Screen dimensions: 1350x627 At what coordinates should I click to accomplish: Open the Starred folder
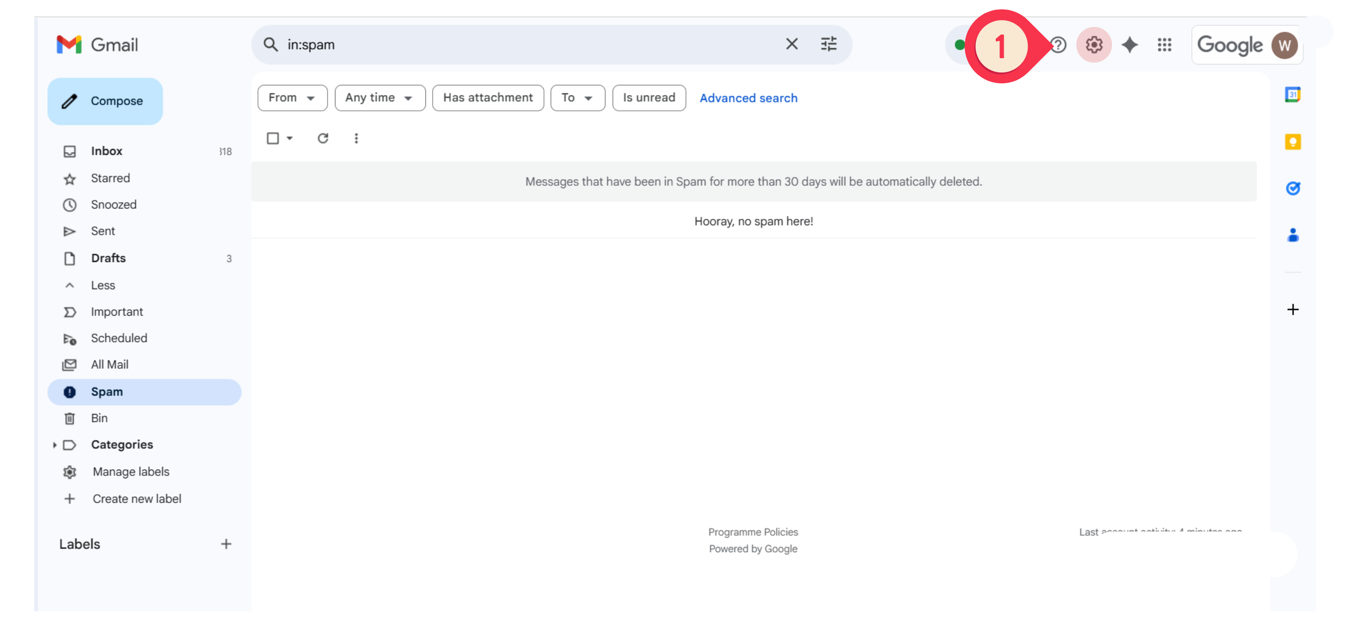pyautogui.click(x=144, y=178)
